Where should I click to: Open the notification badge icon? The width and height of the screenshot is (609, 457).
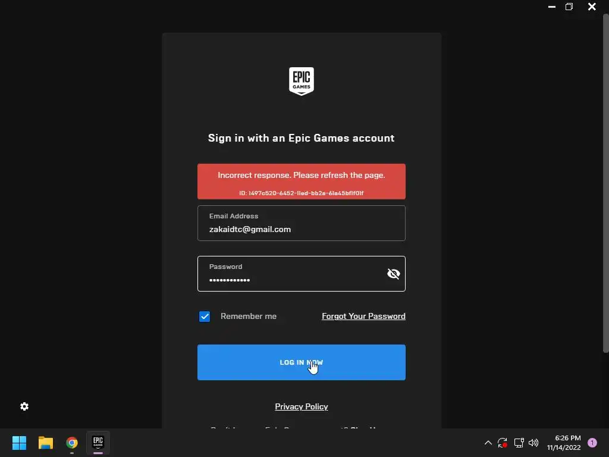(x=592, y=443)
